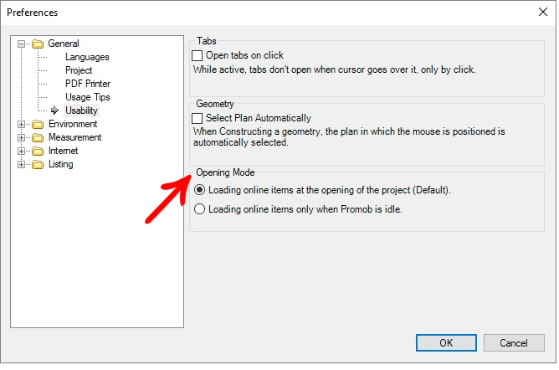Open the Usage Tips item
Screen dimensions: 559x370
pos(87,97)
